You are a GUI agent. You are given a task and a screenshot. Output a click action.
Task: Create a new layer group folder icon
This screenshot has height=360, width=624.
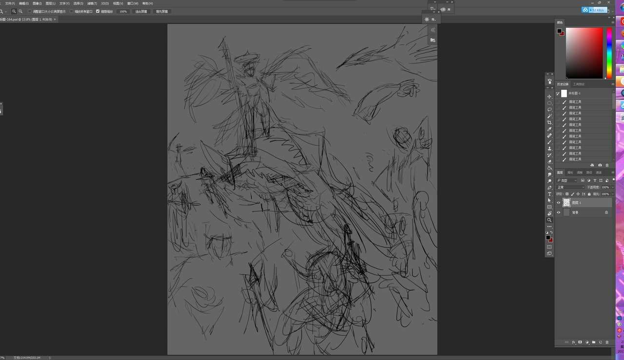coord(594,342)
